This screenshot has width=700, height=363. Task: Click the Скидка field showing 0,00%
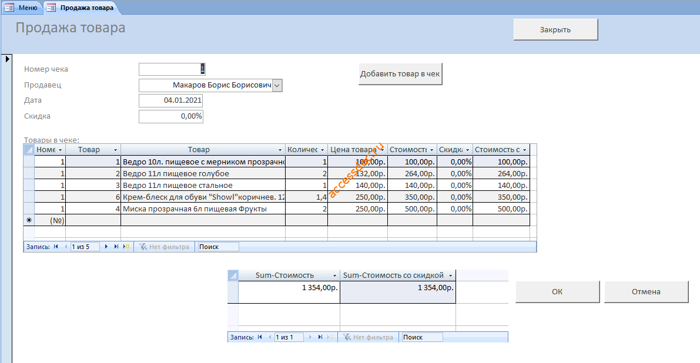(171, 116)
